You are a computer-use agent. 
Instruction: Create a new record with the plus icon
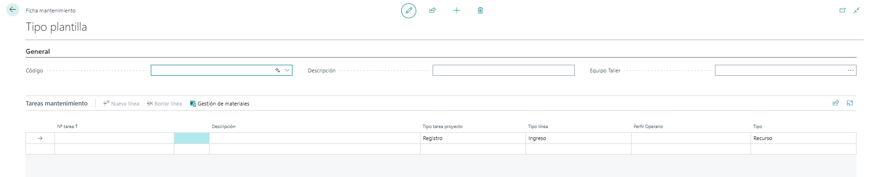tap(457, 10)
